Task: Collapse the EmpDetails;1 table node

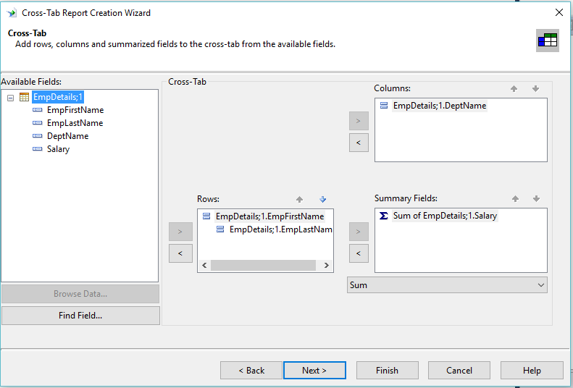Action: click(x=11, y=98)
